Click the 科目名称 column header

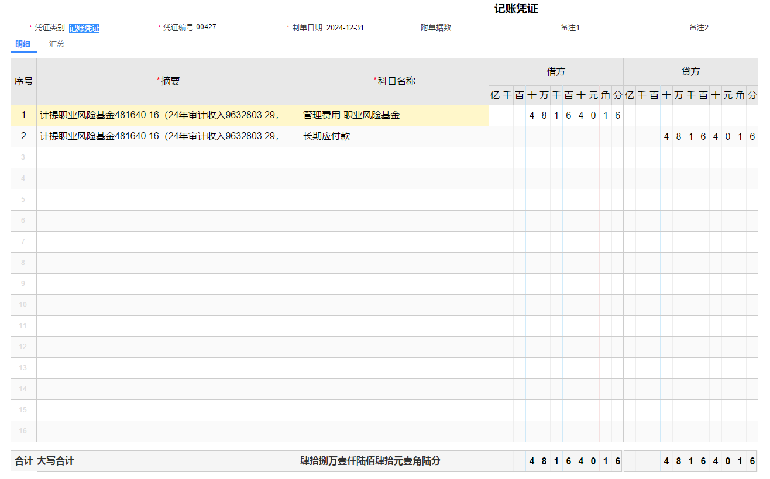click(x=394, y=81)
